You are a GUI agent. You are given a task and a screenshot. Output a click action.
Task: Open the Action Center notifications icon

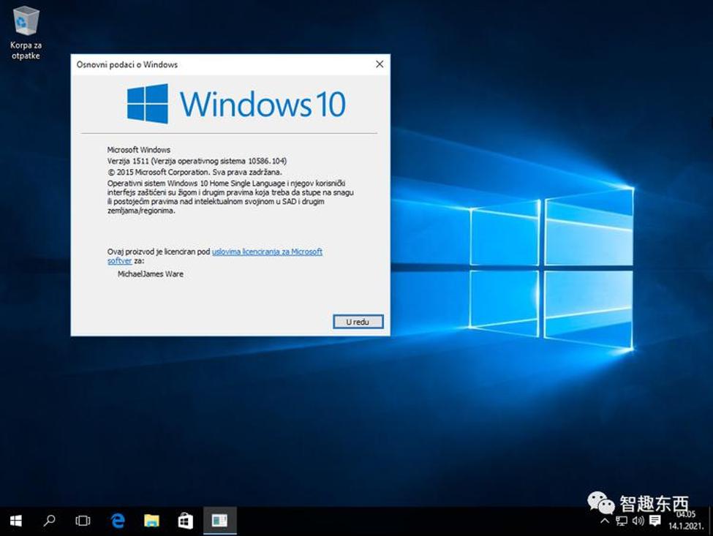click(x=655, y=521)
